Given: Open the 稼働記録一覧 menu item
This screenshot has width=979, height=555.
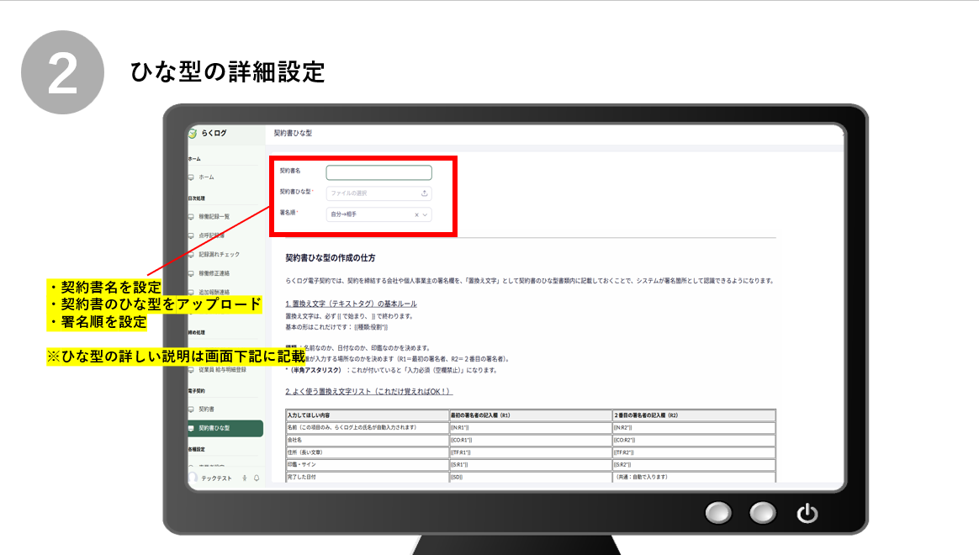Looking at the screenshot, I should [x=214, y=216].
